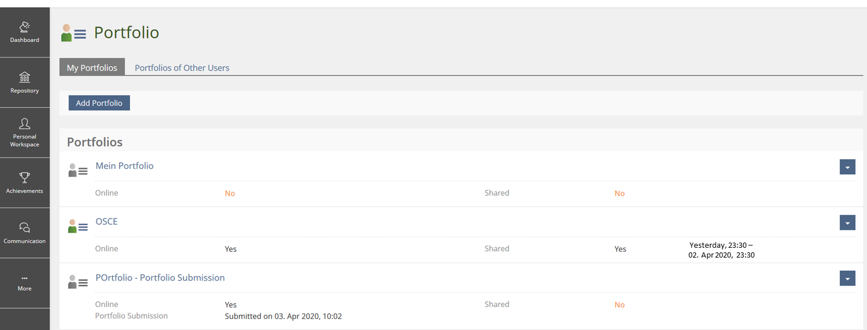
Task: Open the Mein Portfolio link
Action: tap(124, 166)
